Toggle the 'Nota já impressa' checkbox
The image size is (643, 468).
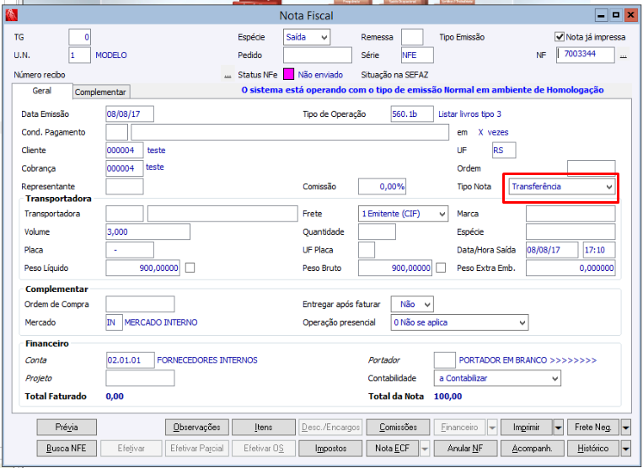560,37
